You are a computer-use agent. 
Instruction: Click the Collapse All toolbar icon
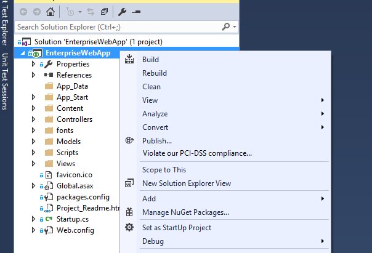104,12
